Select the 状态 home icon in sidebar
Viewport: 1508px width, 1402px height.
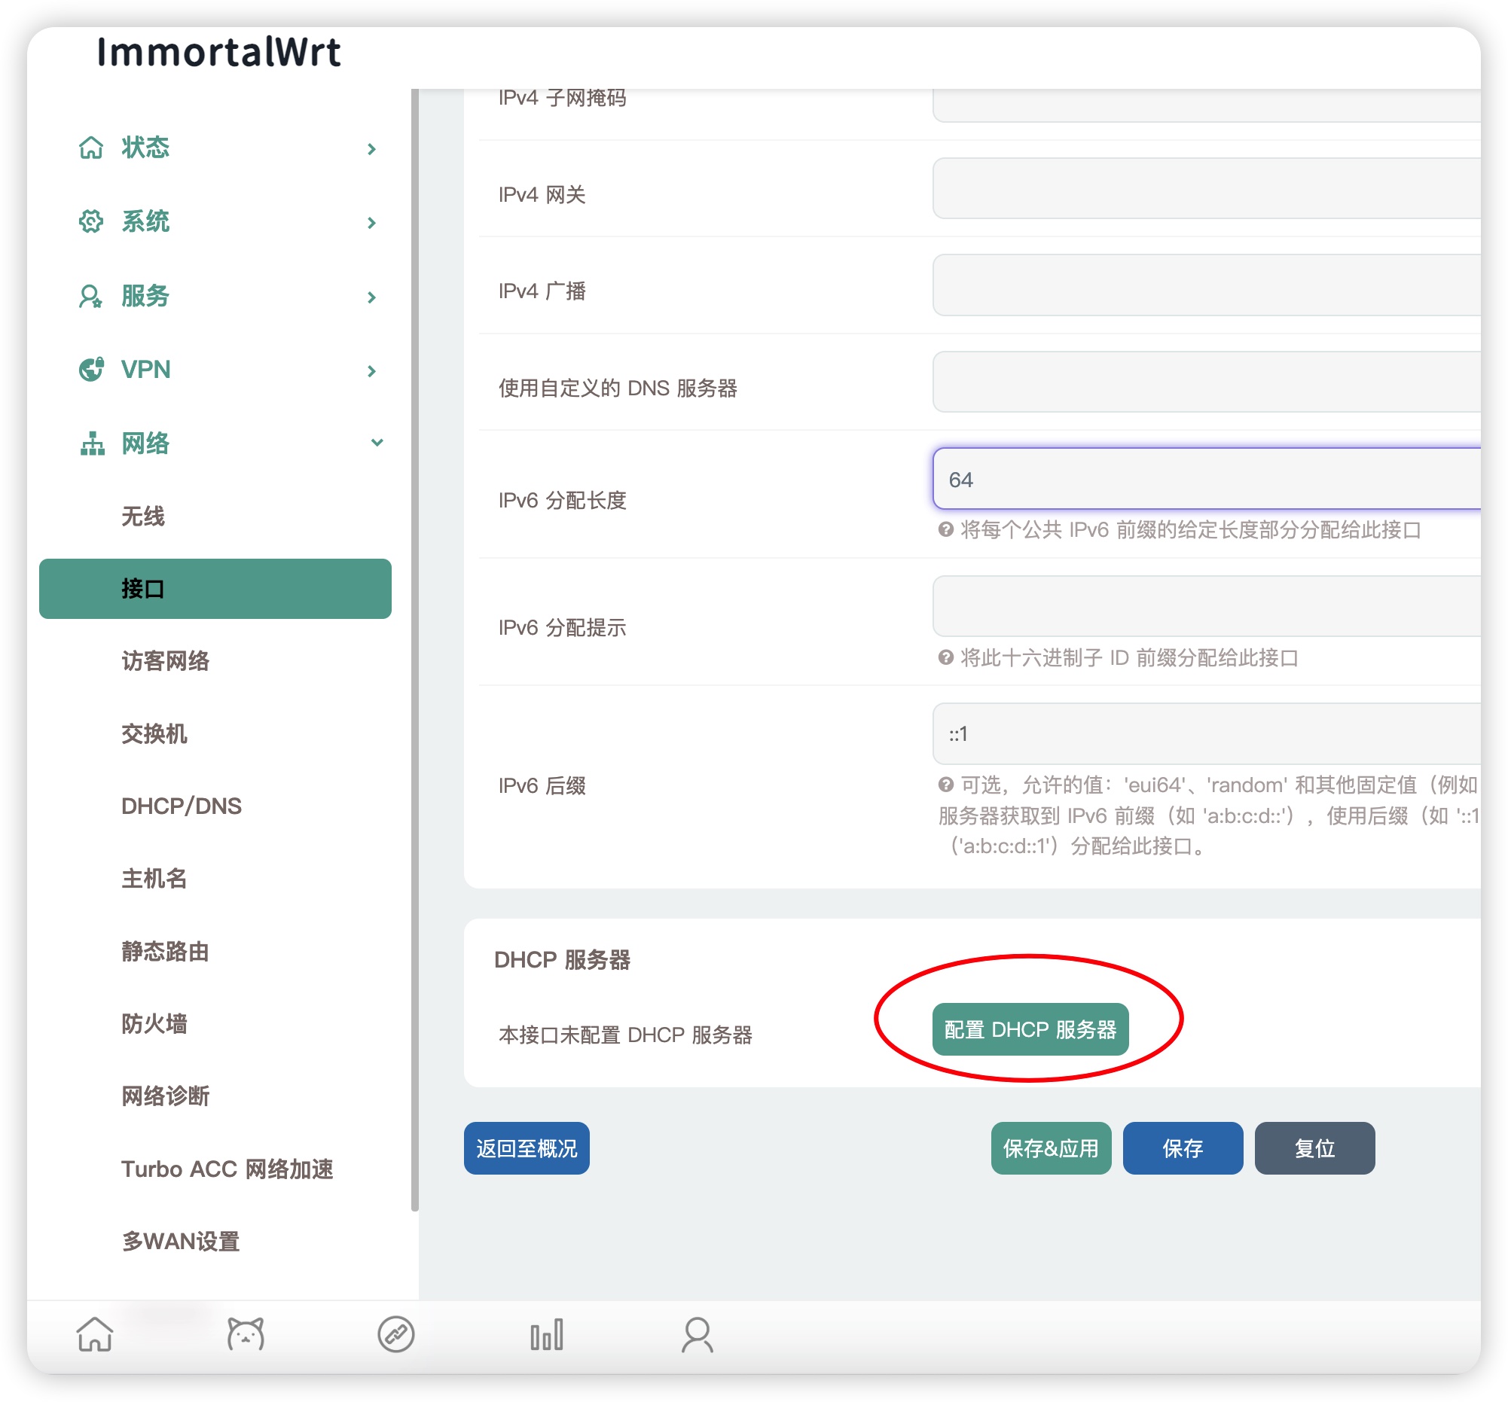[x=92, y=148]
